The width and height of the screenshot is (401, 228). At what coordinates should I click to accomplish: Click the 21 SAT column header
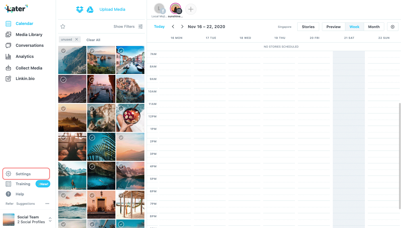point(349,38)
